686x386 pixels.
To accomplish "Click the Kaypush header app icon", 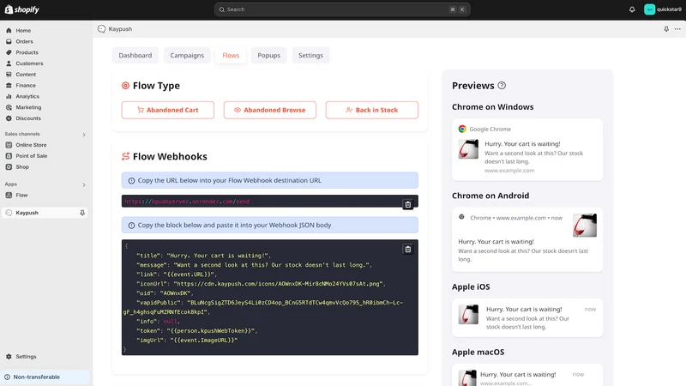I will (101, 29).
